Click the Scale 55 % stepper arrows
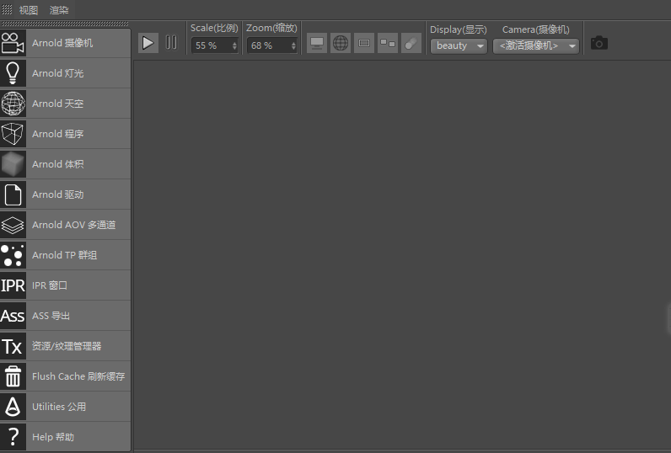Image resolution: width=671 pixels, height=453 pixels. [234, 45]
